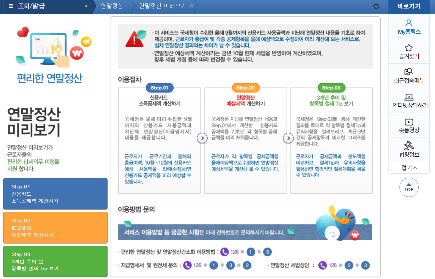The image size is (435, 279).
Task: Click the red warning triangle icon
Action: [134, 40]
